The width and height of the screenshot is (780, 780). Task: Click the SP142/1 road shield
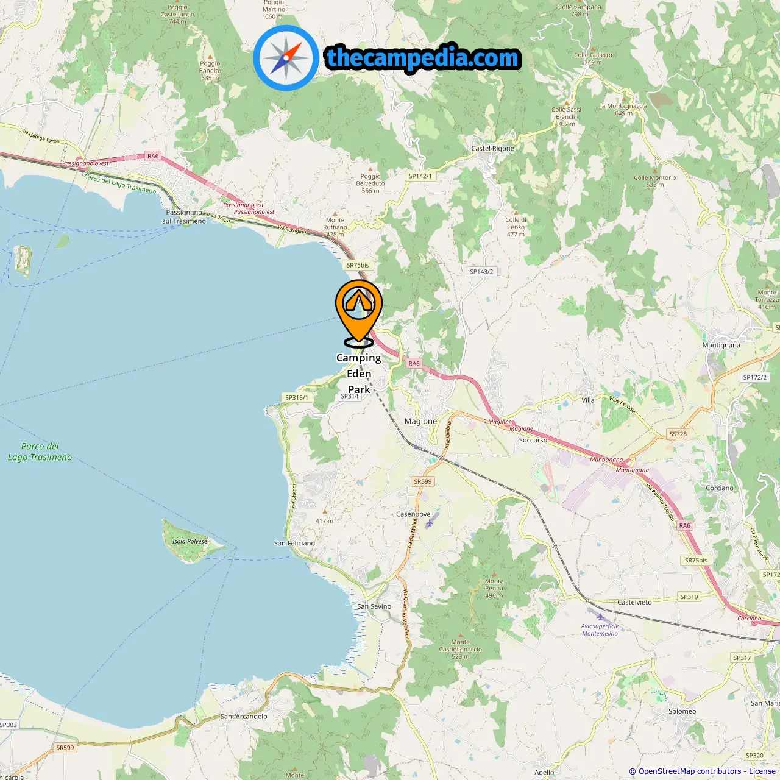(420, 176)
